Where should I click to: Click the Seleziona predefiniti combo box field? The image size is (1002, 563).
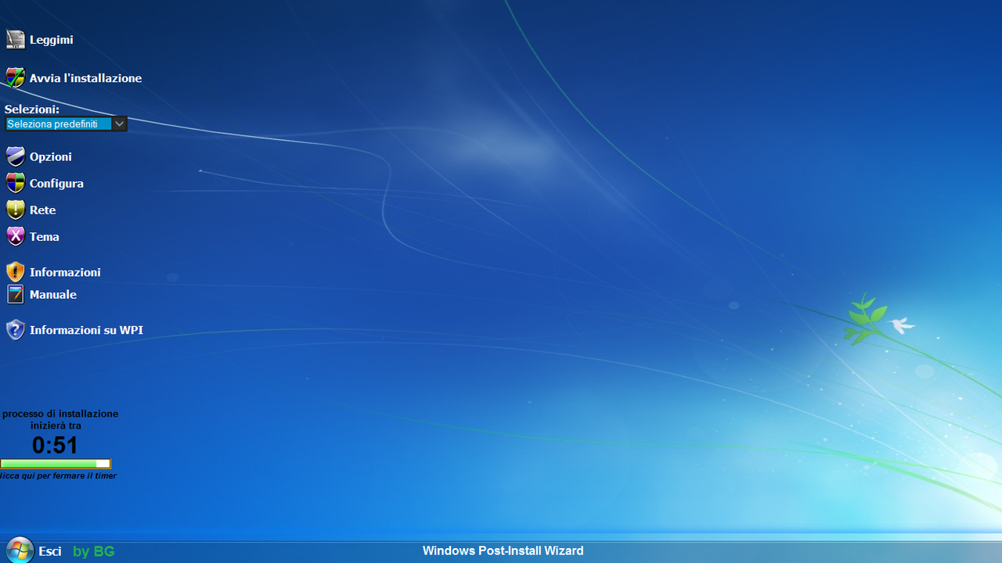pyautogui.click(x=66, y=124)
